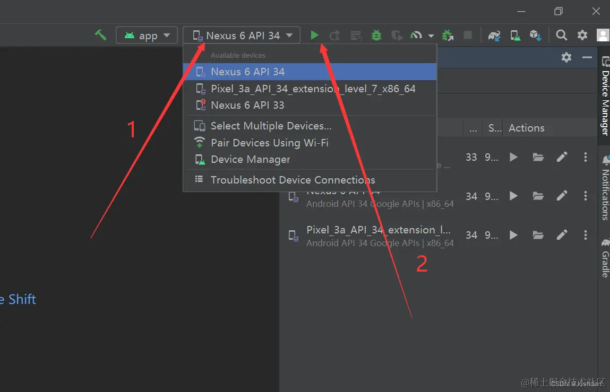This screenshot has height=392, width=610.
Task: Show Nexus 6 API 34 files on disk
Action: [538, 196]
